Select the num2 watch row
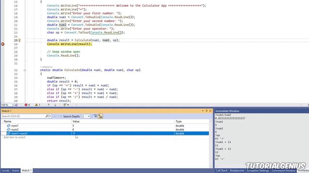The height and width of the screenshot is (173, 309). (x=105, y=130)
